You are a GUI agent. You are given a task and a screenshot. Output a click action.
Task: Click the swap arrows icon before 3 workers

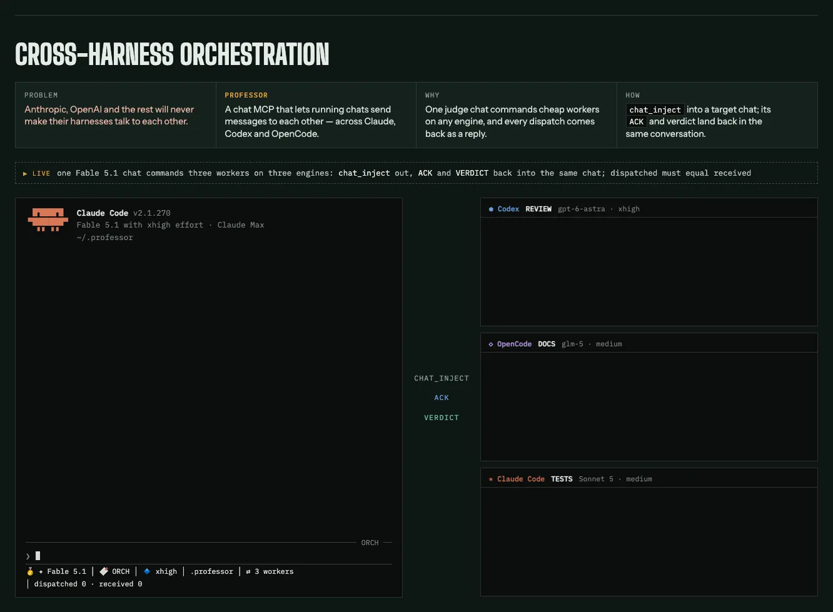click(x=248, y=571)
